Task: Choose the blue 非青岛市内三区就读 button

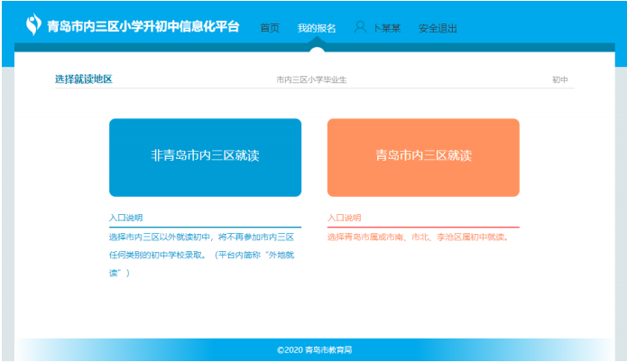Action: pos(205,157)
